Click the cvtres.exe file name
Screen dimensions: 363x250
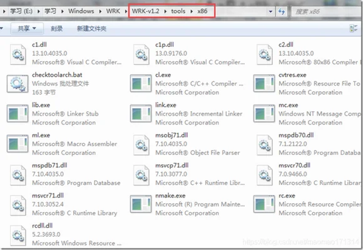click(292, 75)
